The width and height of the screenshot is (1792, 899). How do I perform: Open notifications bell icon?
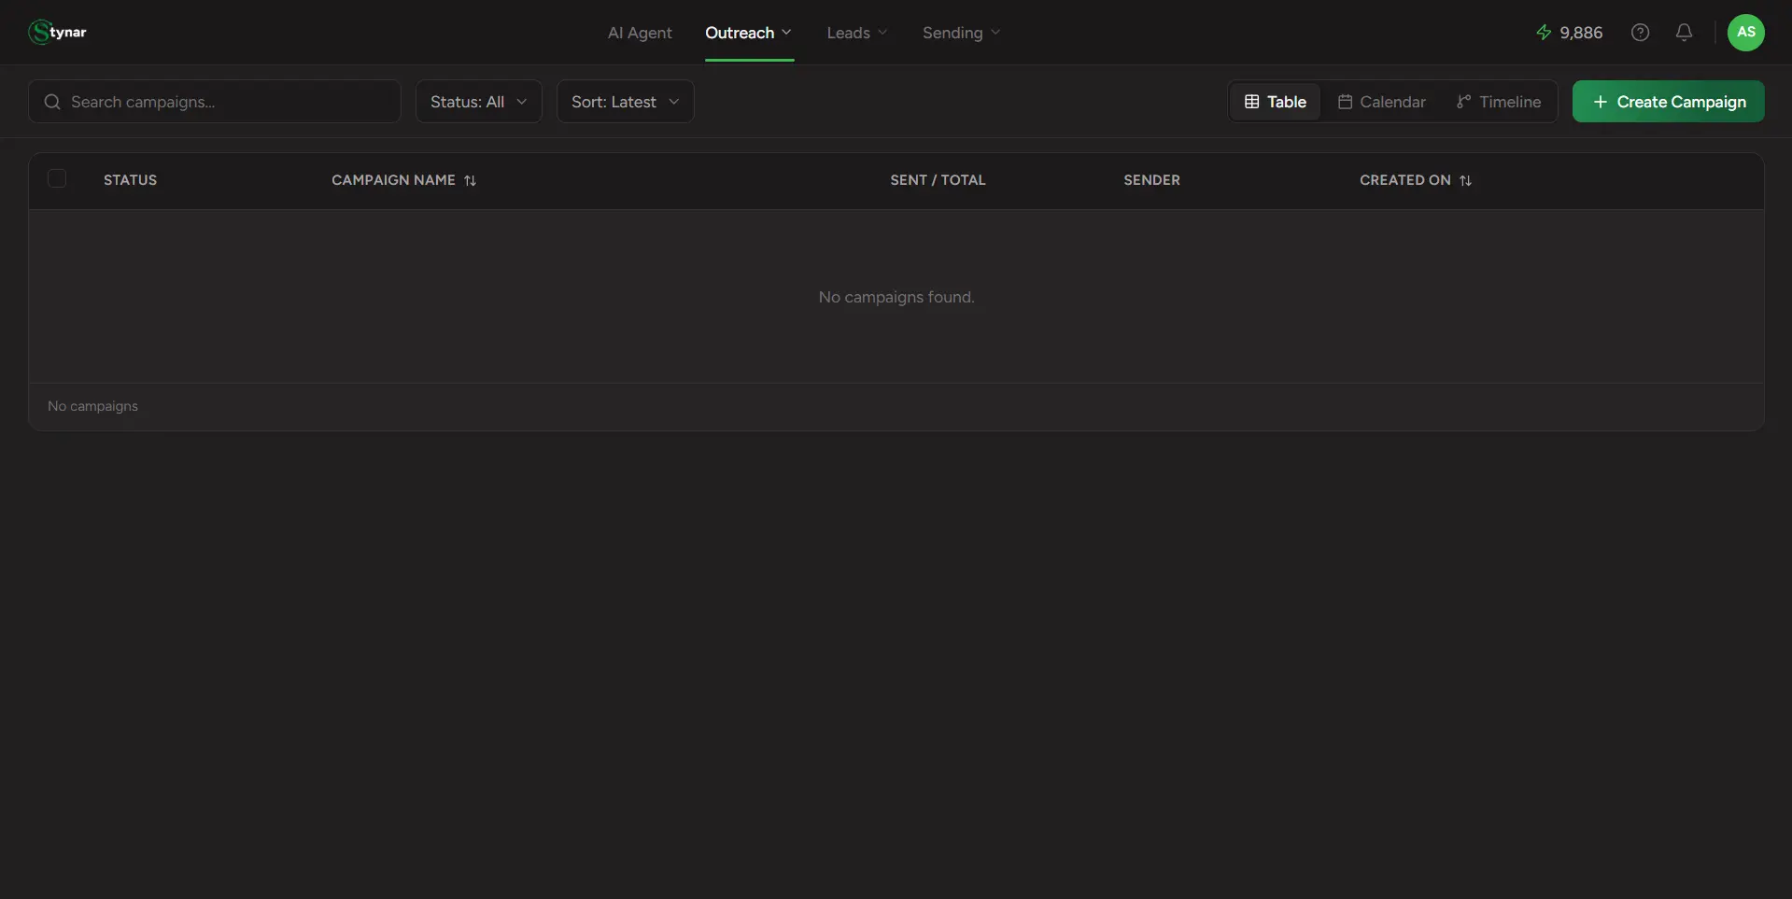pos(1684,33)
